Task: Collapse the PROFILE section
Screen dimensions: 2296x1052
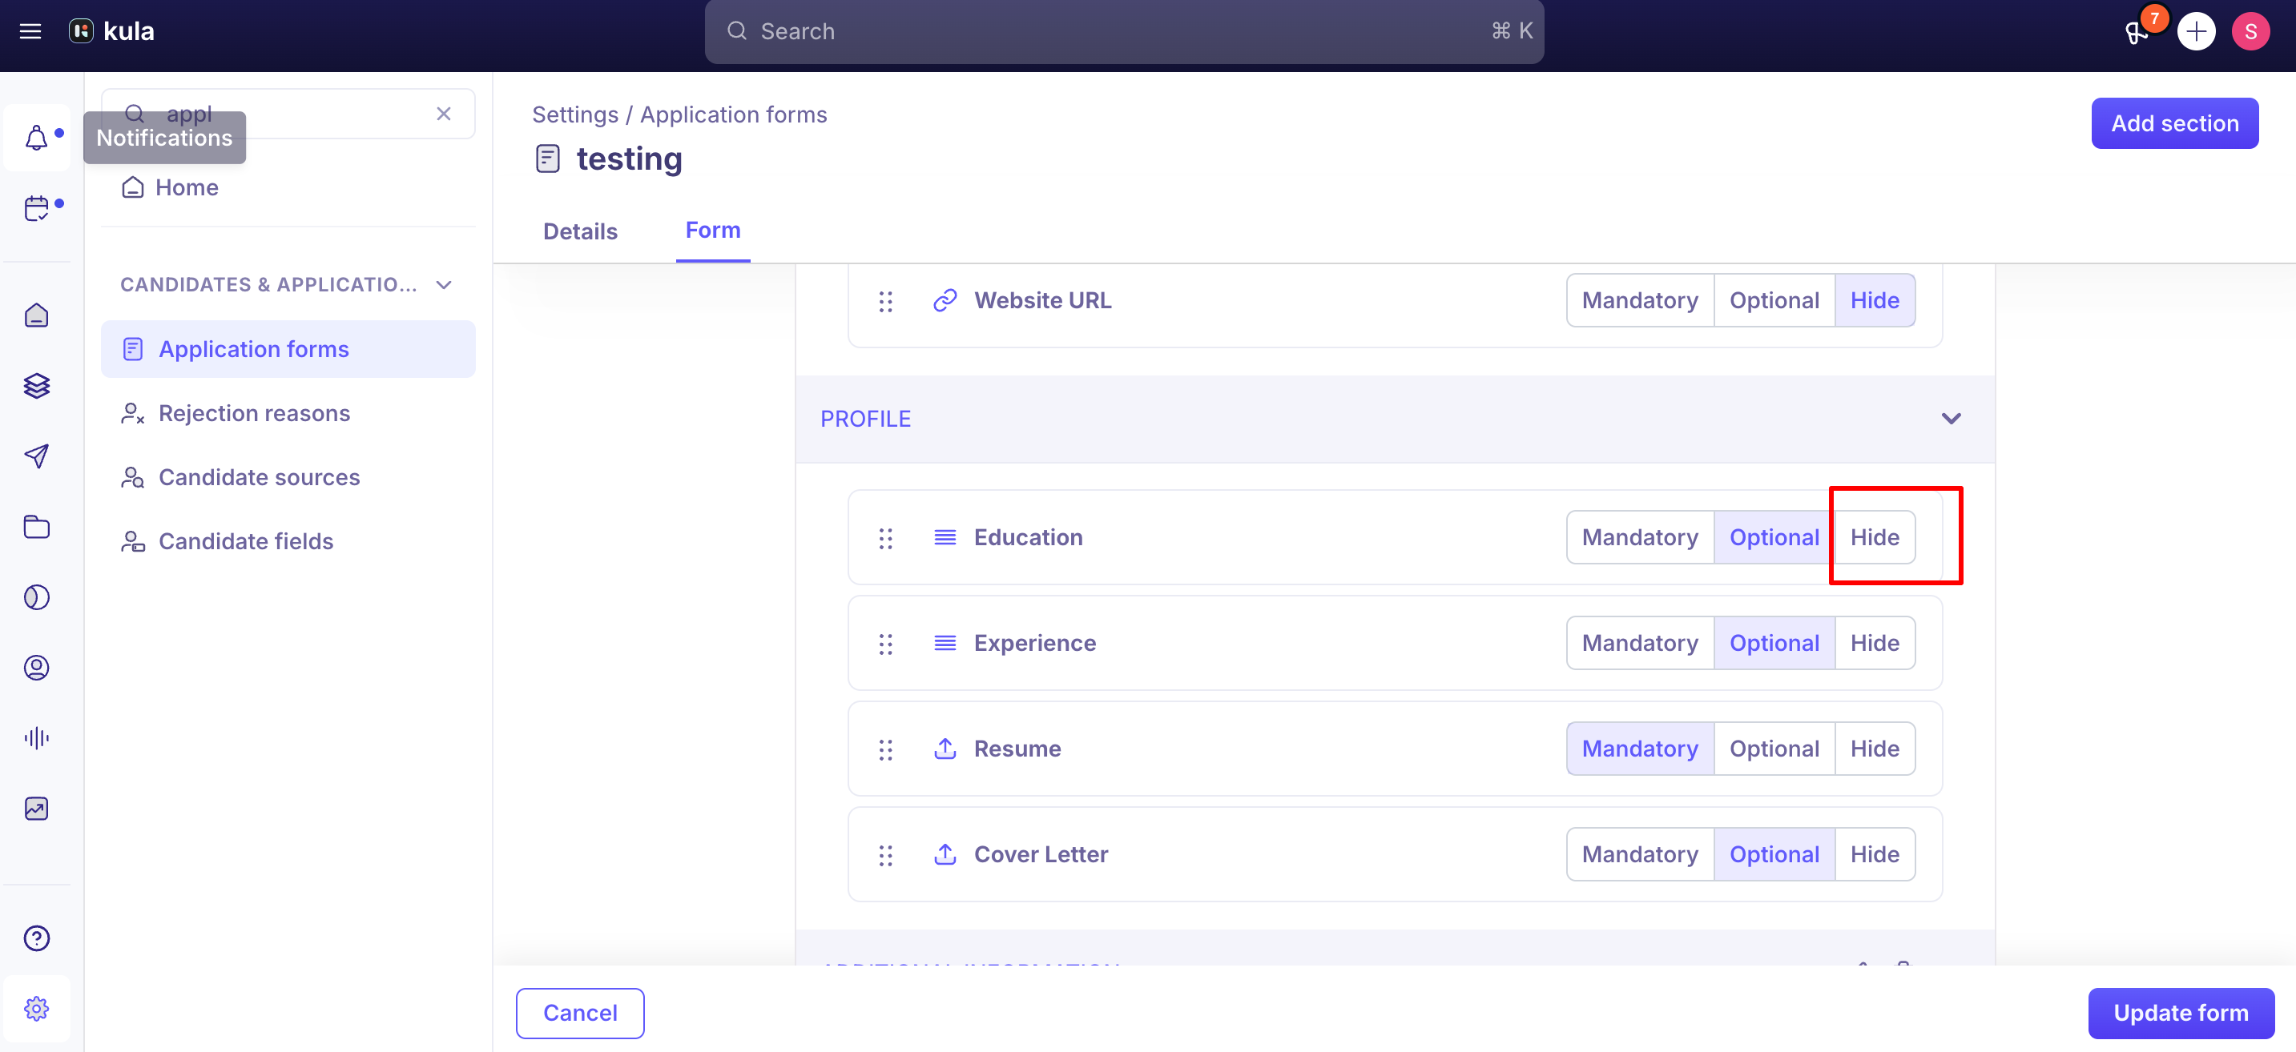Action: coord(1951,419)
